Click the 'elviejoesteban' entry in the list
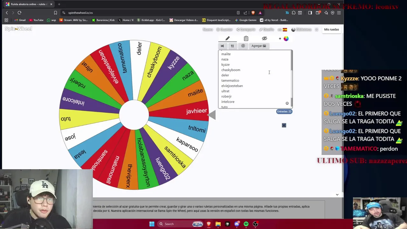This screenshot has height=229, width=407. pyautogui.click(x=232, y=86)
